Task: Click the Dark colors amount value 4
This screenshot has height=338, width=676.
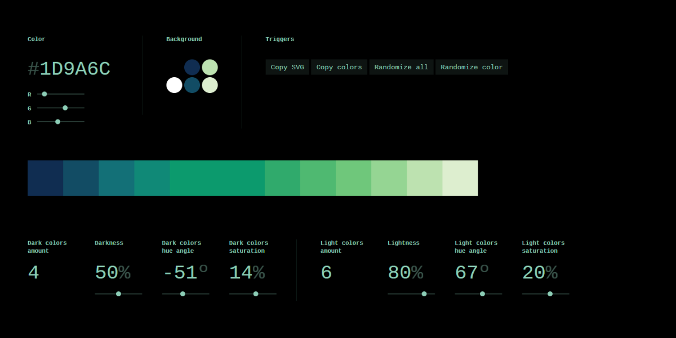Action: pos(34,273)
